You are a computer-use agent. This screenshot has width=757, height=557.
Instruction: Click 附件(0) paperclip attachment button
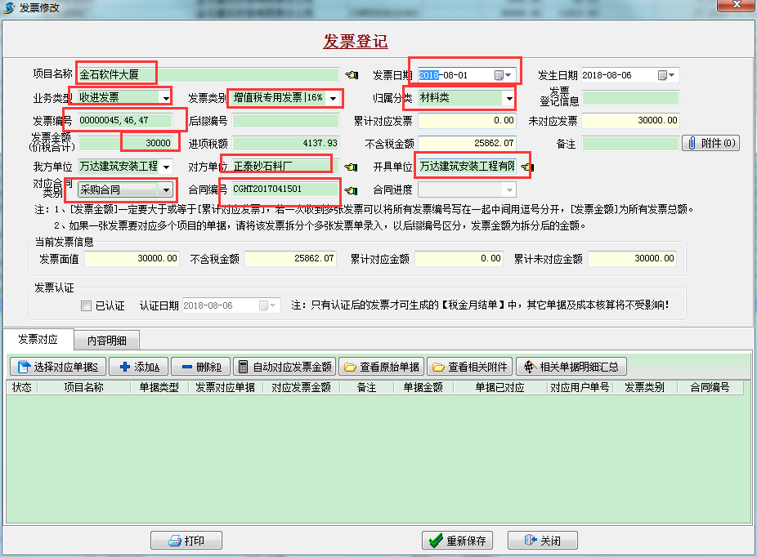(x=710, y=143)
